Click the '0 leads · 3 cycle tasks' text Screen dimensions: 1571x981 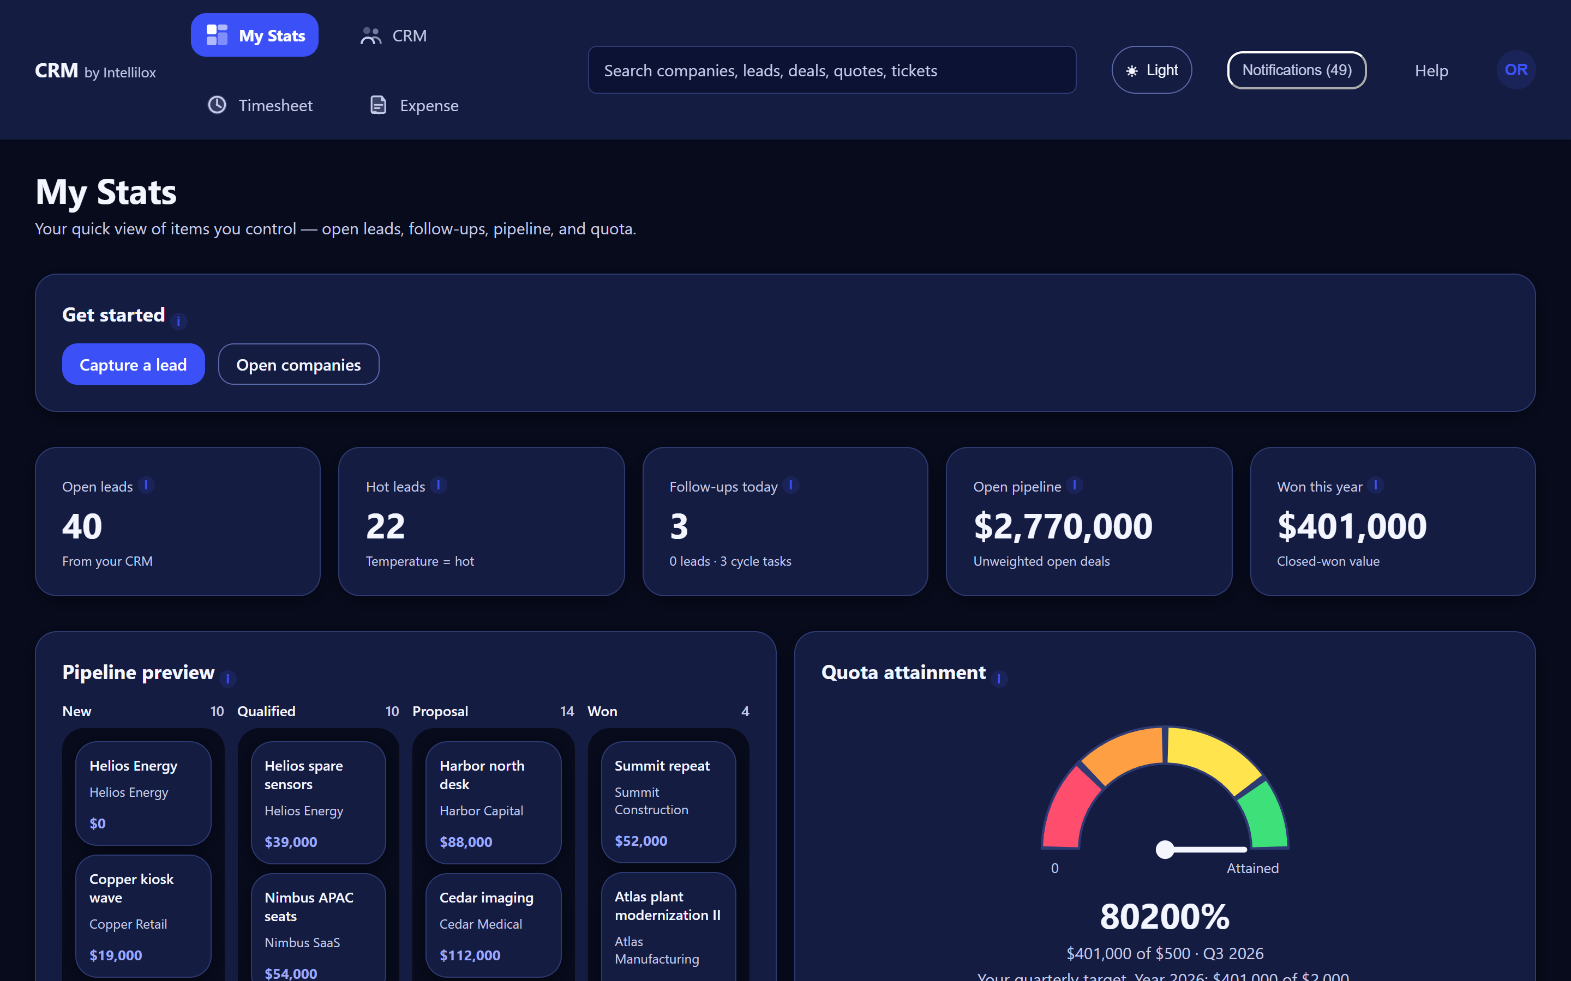(730, 561)
